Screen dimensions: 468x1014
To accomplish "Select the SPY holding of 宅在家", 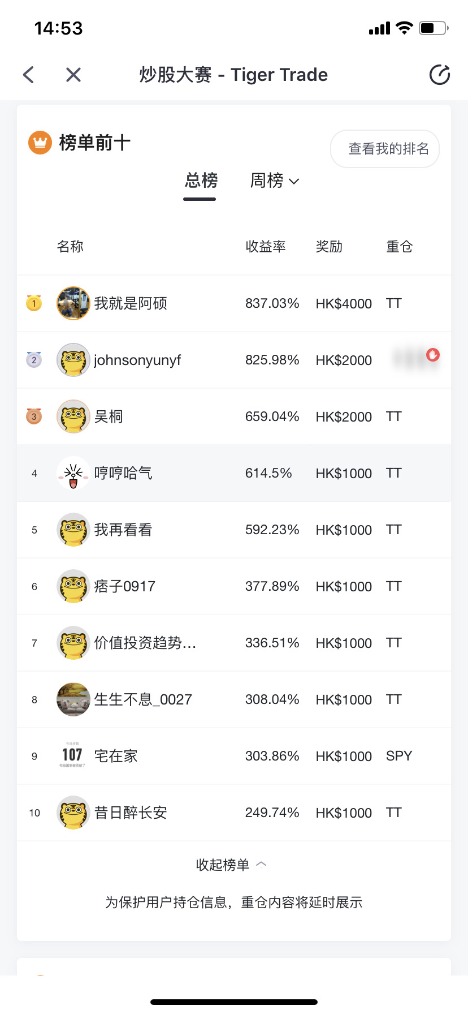I will tap(399, 756).
